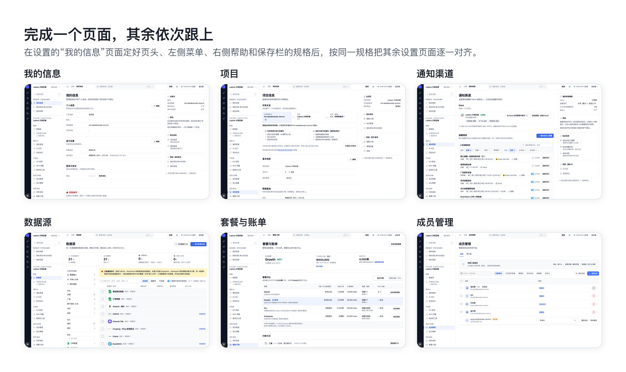Expand the Coupang · Wing row chevron in 数据源
This screenshot has height=372, width=626.
click(x=106, y=329)
